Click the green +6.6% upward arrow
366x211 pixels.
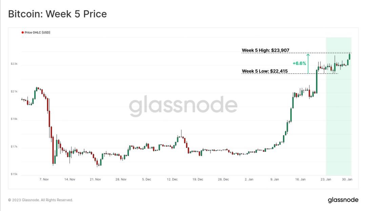308,63
